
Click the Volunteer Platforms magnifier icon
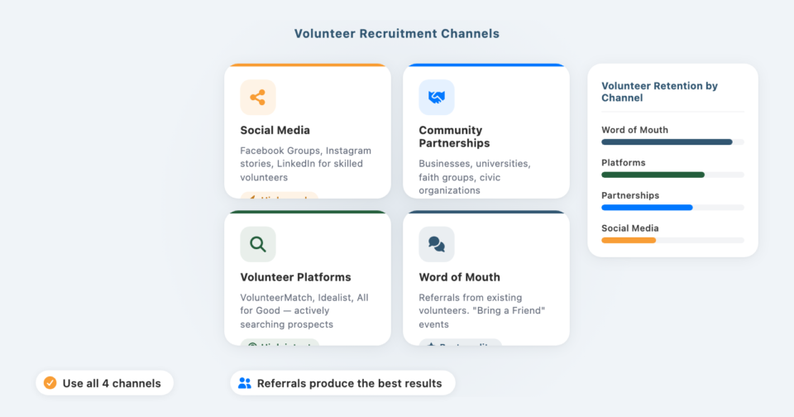257,244
